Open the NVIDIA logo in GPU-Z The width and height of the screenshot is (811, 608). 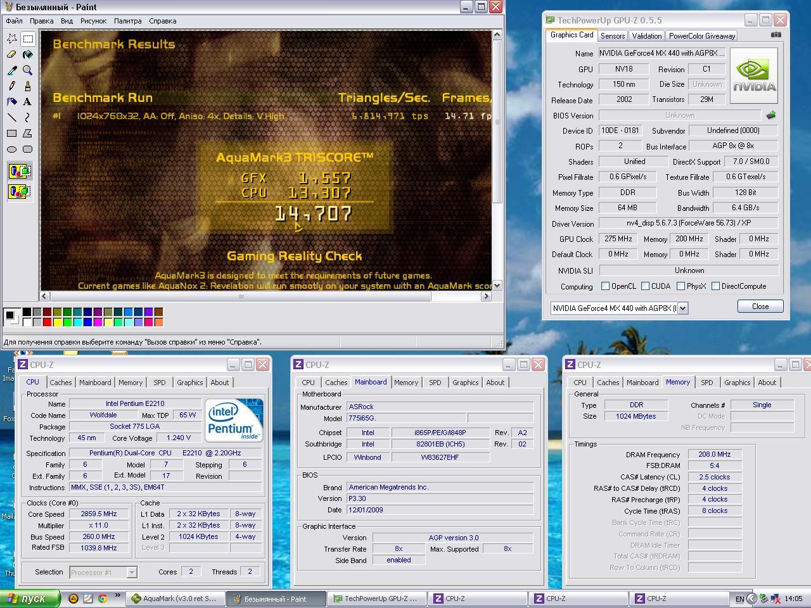coord(755,76)
